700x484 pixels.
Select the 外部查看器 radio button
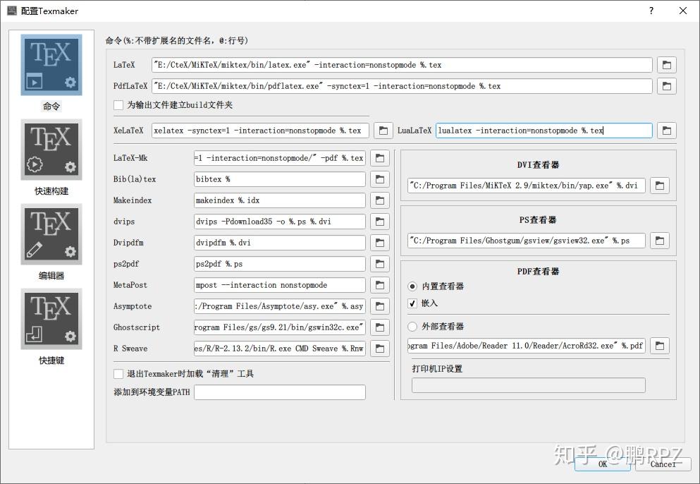point(412,327)
